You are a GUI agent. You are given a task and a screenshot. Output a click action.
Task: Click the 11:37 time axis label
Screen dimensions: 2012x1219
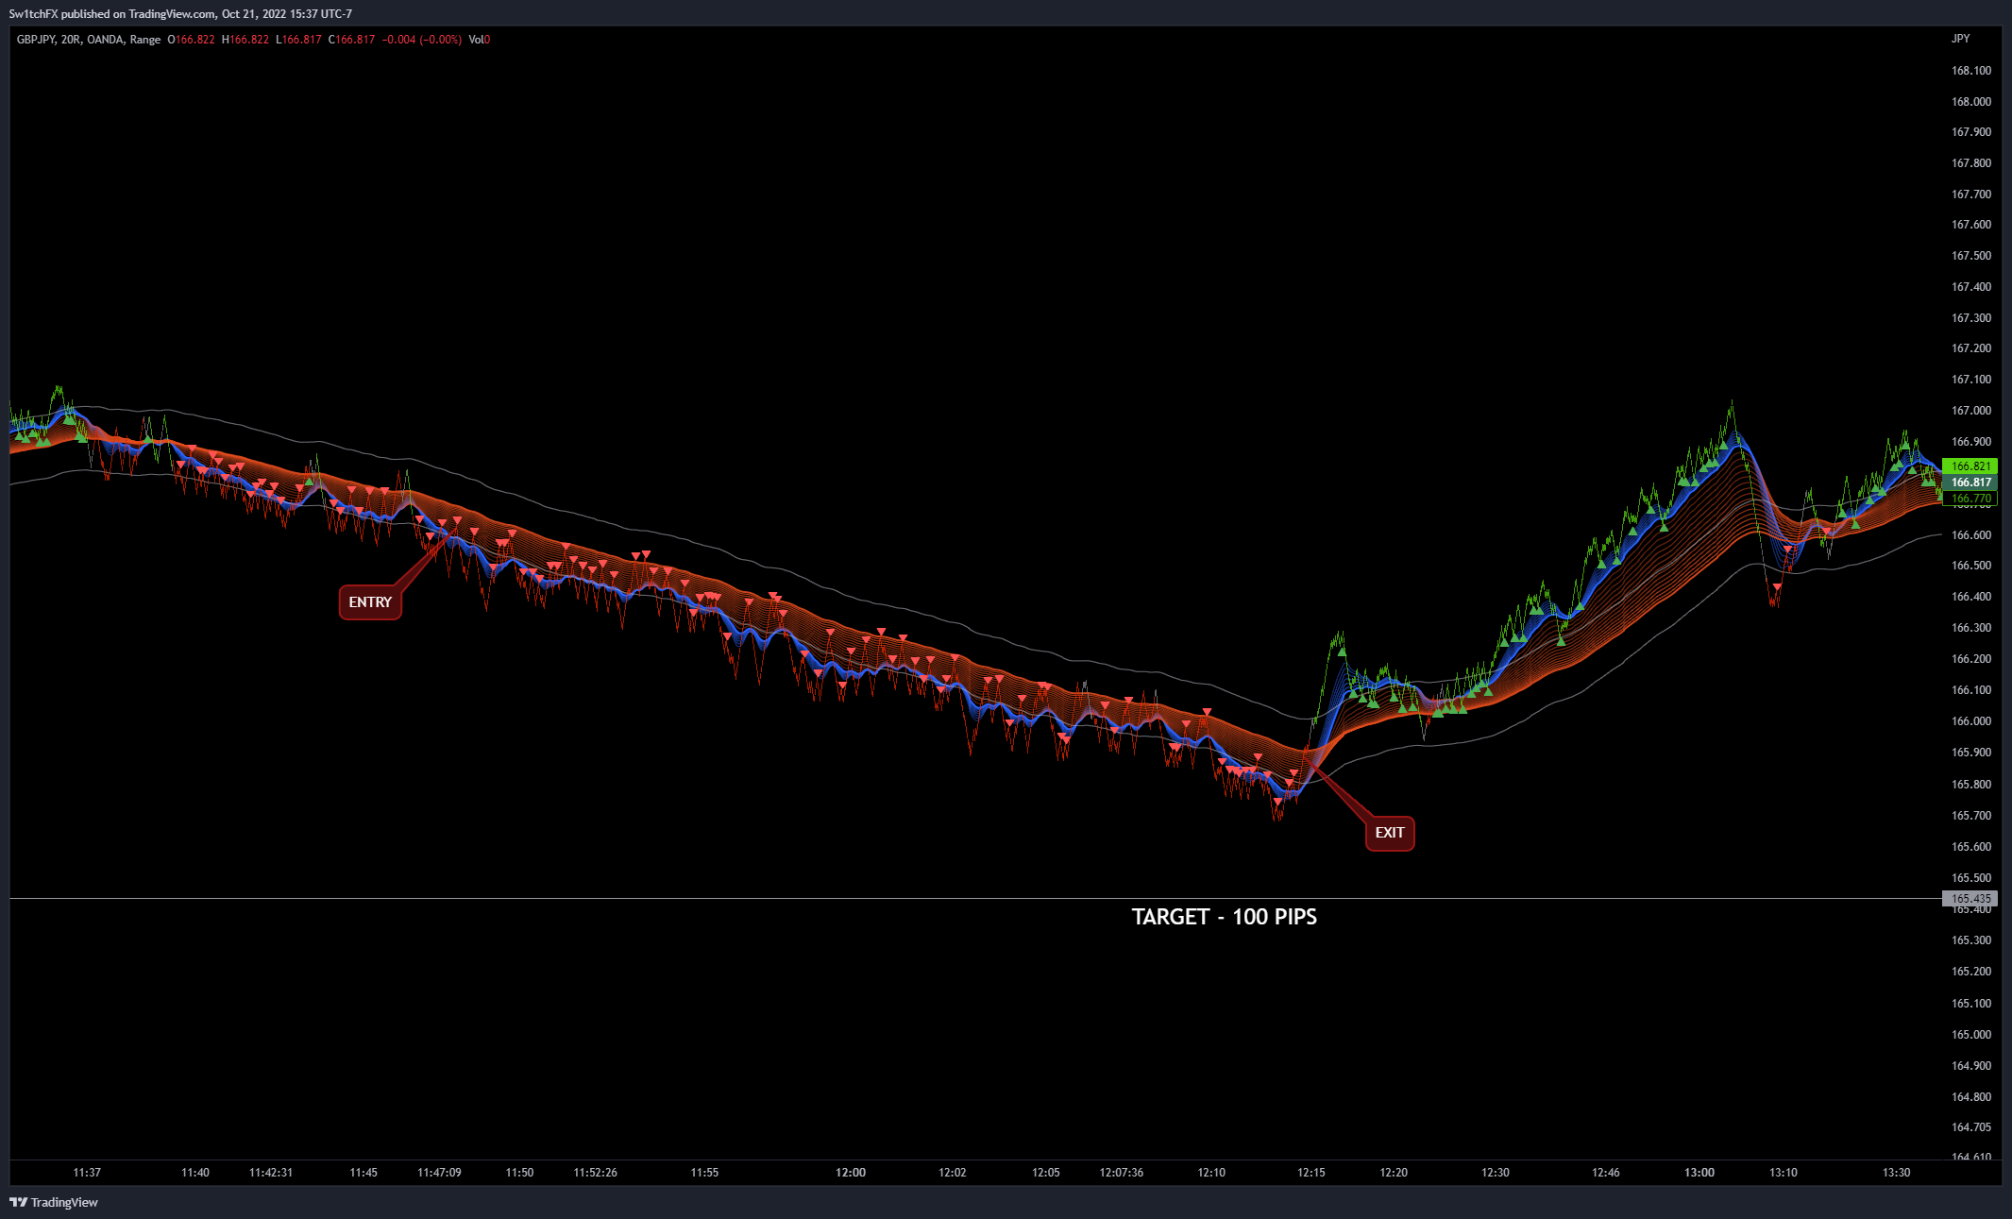point(87,1173)
